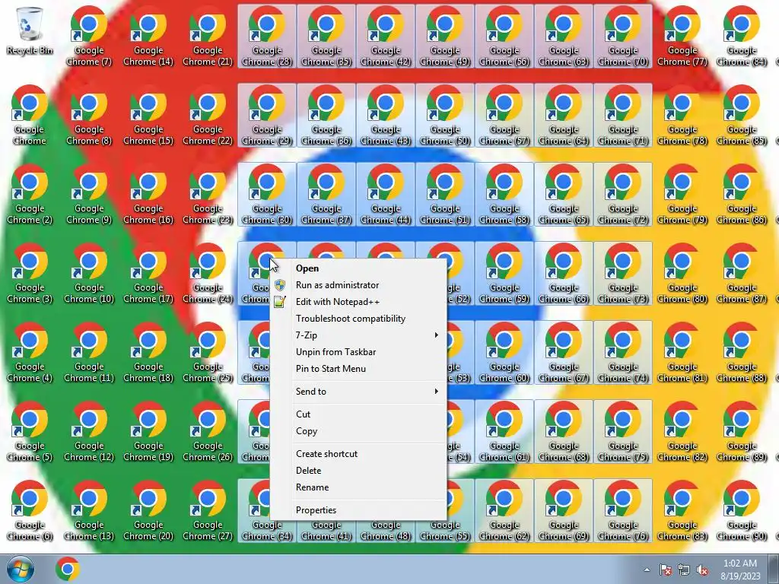779x584 pixels.
Task: Select the Google Chrome (22) shortcut
Action: 208,116
